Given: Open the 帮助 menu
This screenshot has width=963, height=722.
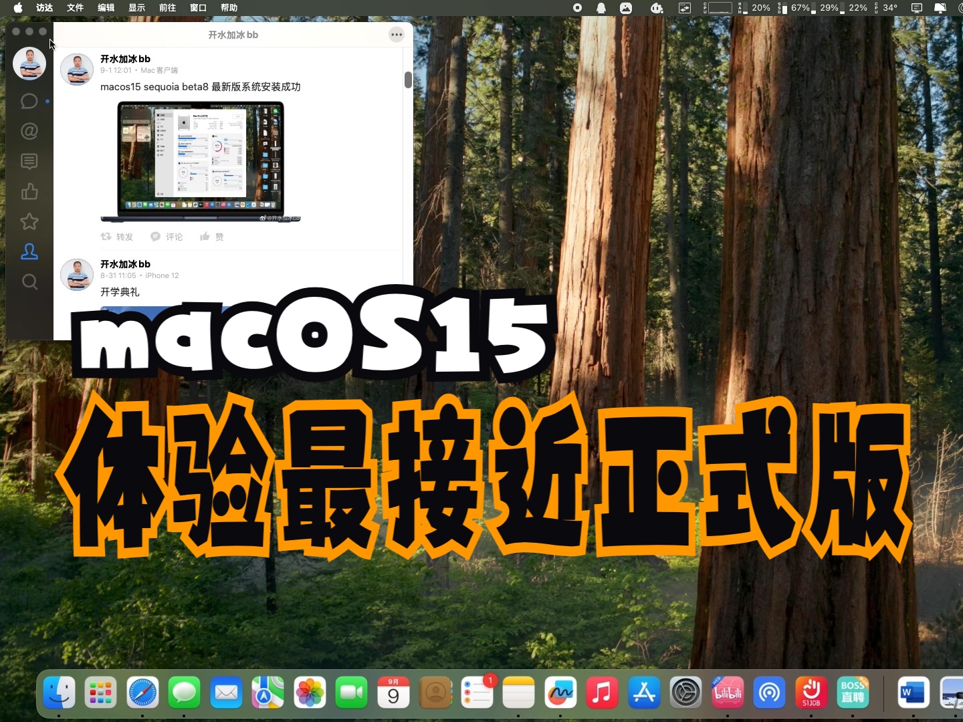Looking at the screenshot, I should [x=229, y=8].
